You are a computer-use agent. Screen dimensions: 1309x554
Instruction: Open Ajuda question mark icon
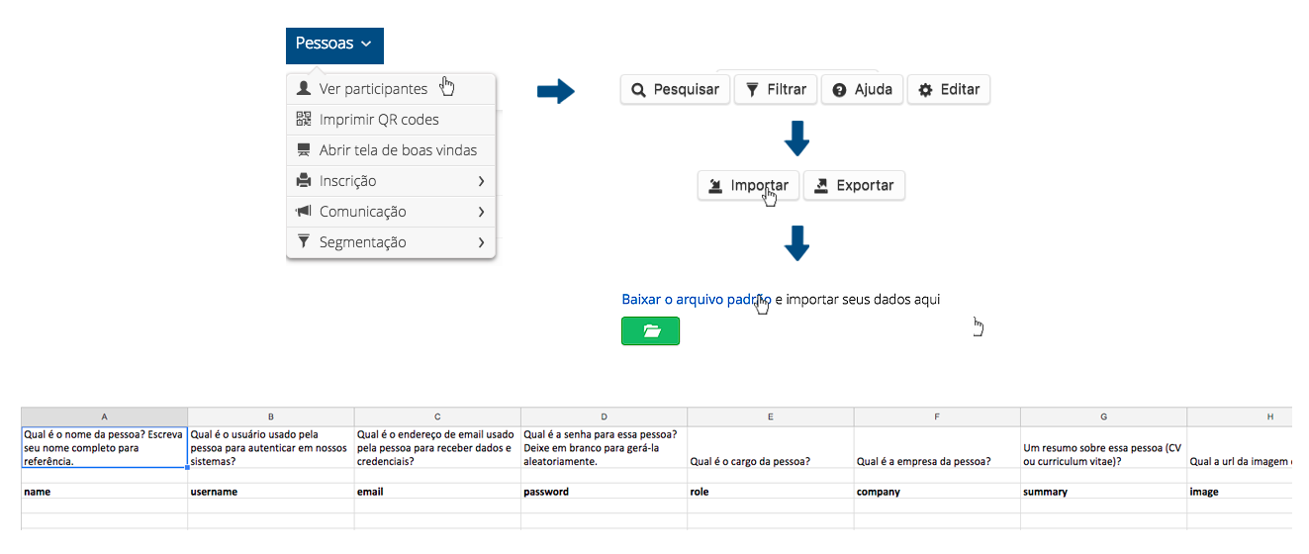[839, 90]
